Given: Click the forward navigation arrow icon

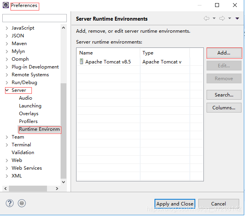Looking at the screenshot, I should [222, 18].
